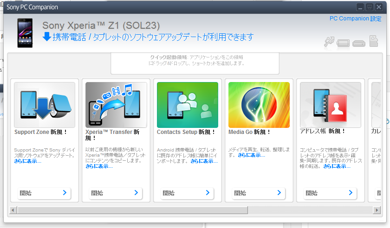Click the Support Zone 新規 title
Image resolution: width=390 pixels, height=228 pixels.
click(x=41, y=132)
